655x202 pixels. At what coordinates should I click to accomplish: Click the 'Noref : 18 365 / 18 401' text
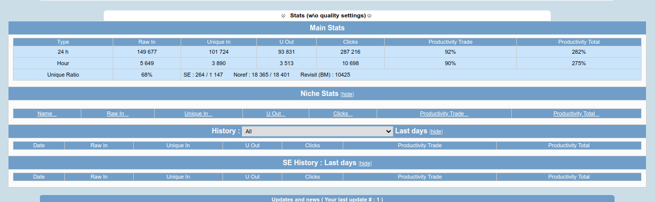coord(261,75)
